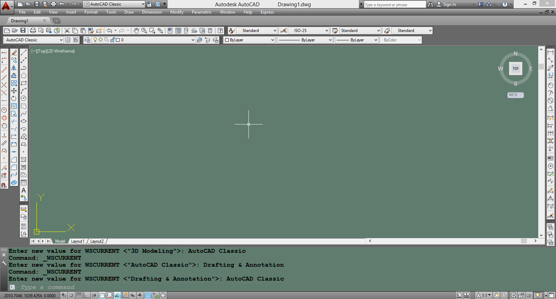Select the Multiline Text tool
Viewport: 556px width, 299px height.
click(x=24, y=190)
